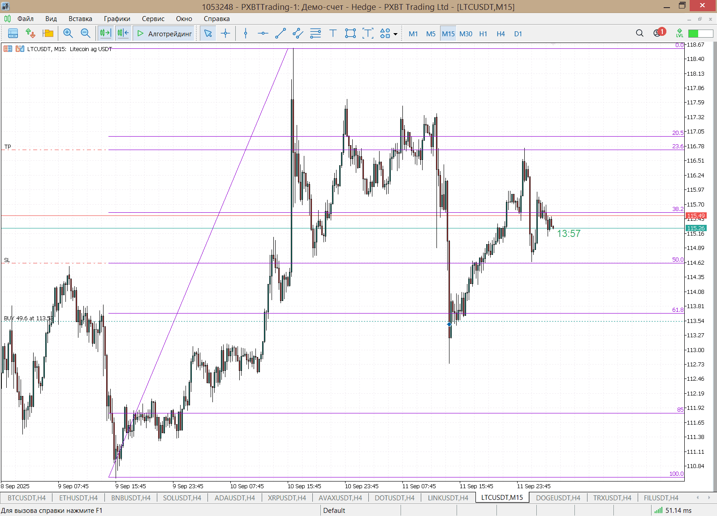Click the green level progress bar
This screenshot has width=717, height=516.
click(x=700, y=34)
